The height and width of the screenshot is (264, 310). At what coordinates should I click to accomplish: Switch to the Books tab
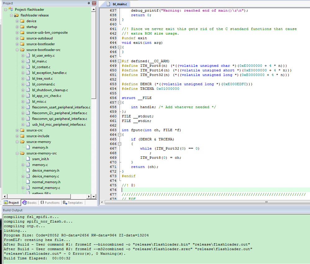pos(29,203)
